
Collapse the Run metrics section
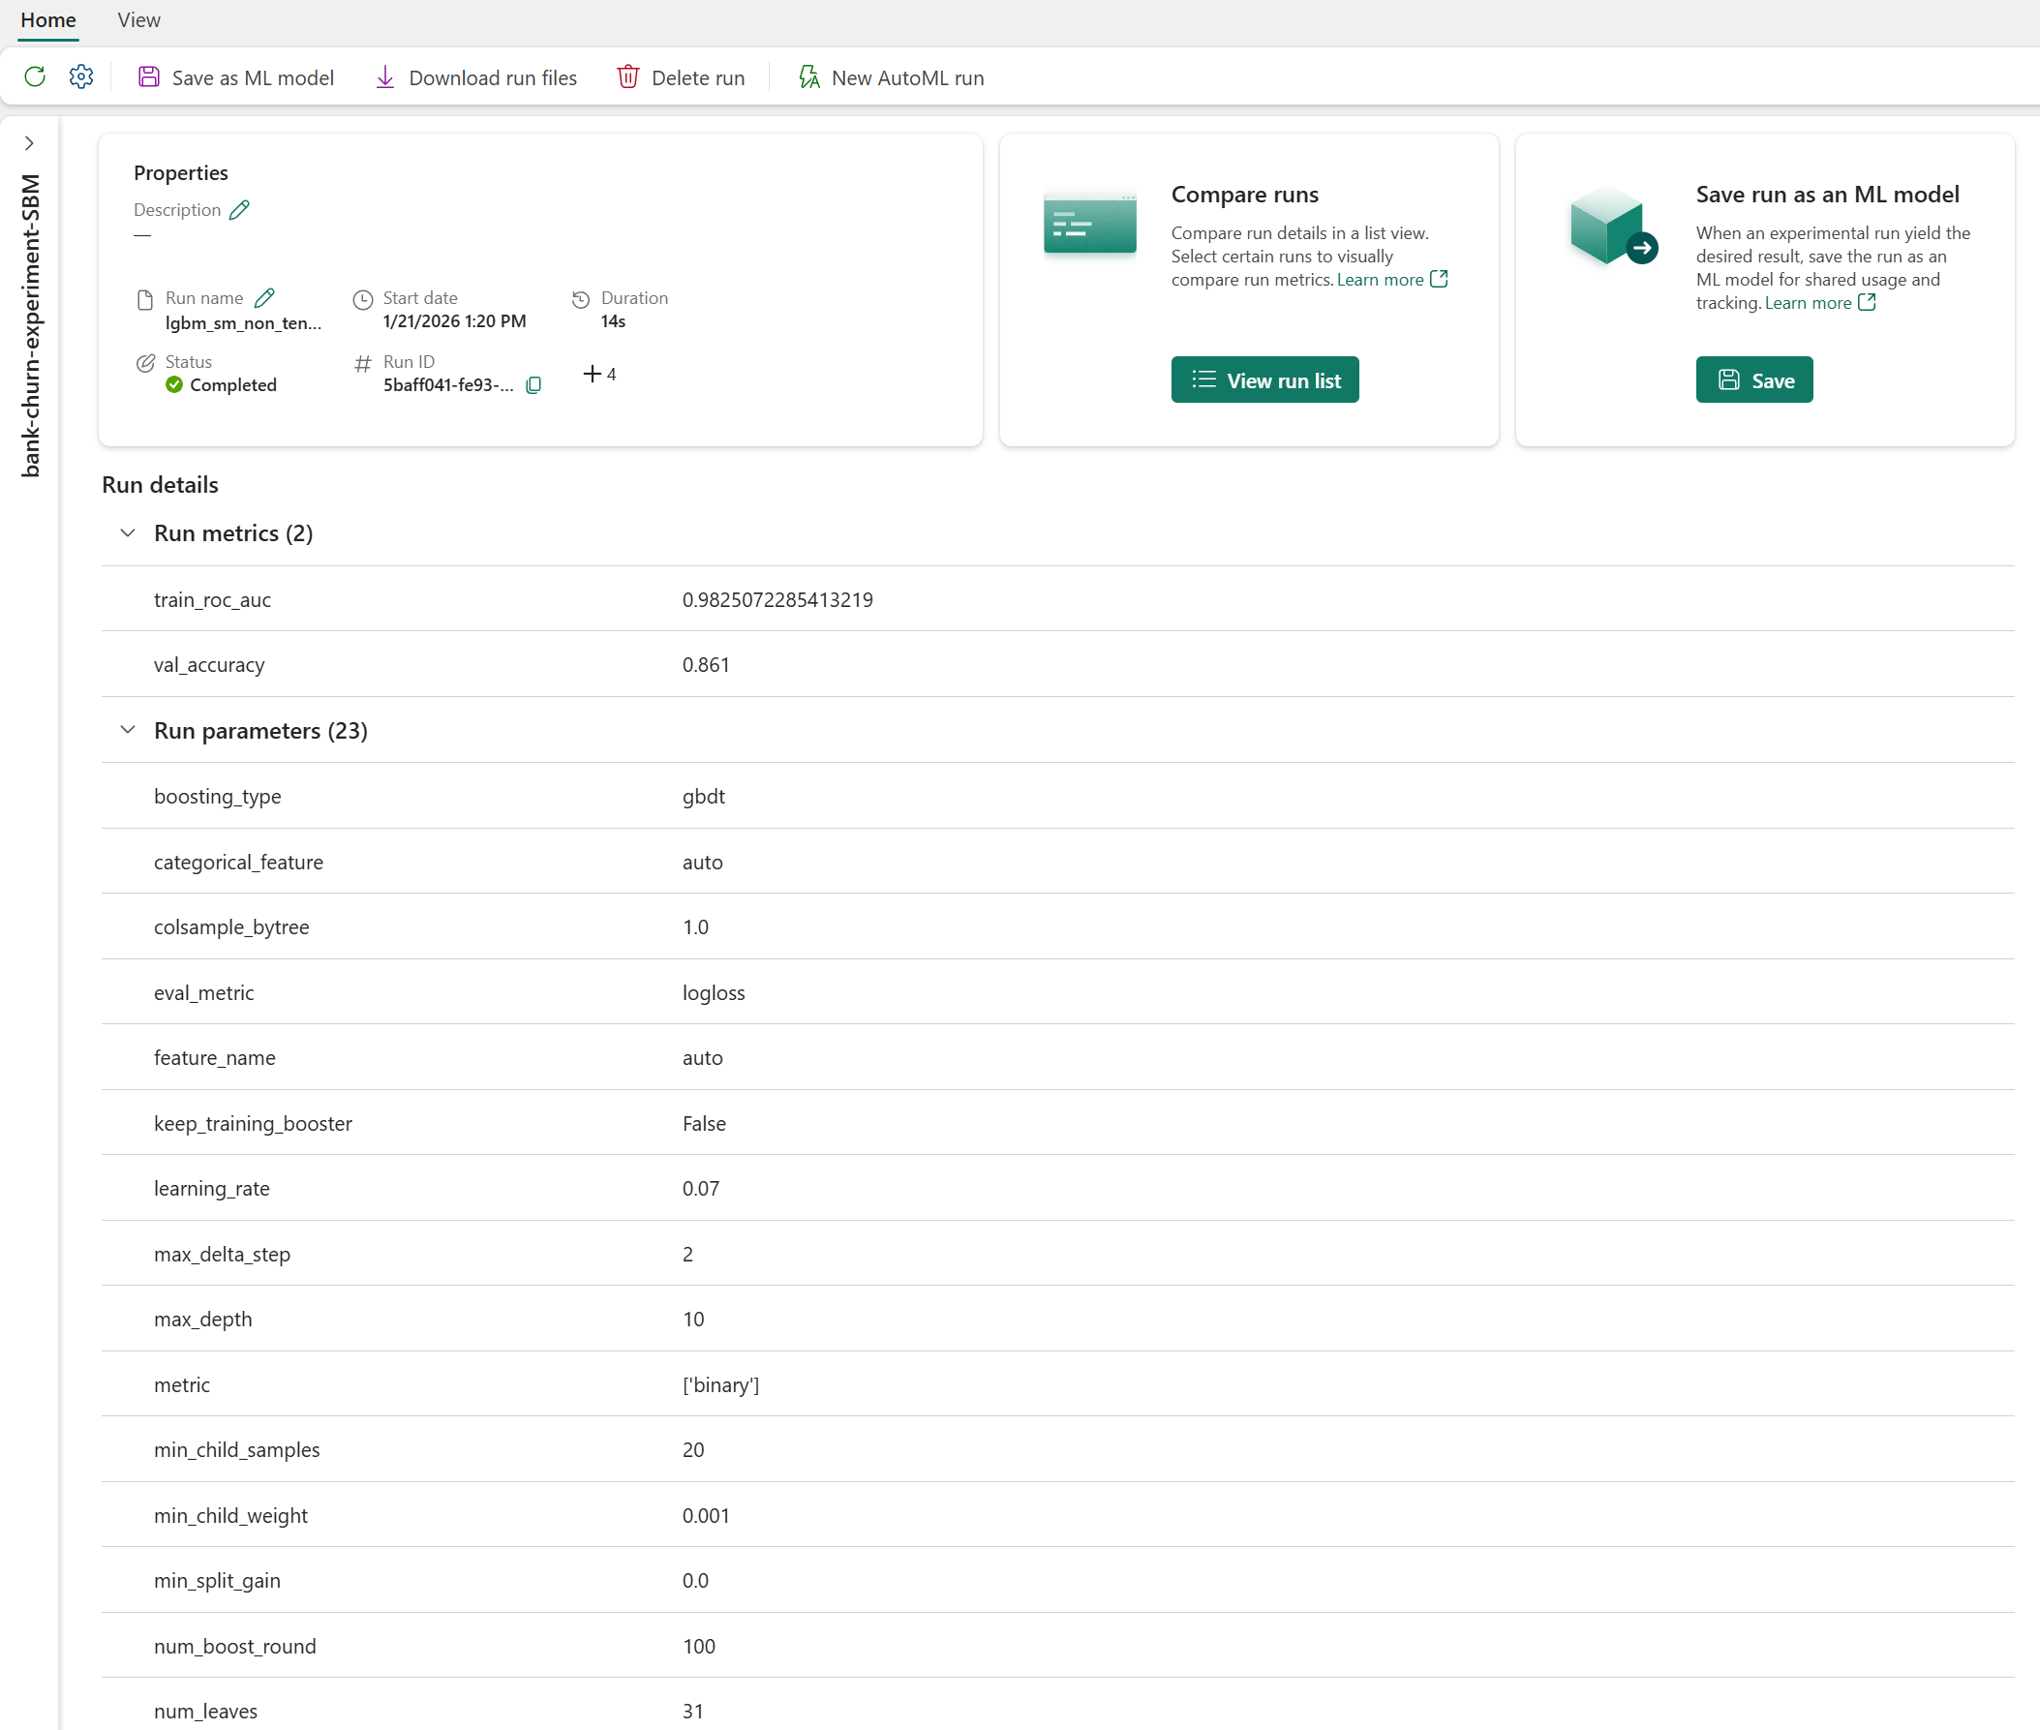pyautogui.click(x=128, y=532)
